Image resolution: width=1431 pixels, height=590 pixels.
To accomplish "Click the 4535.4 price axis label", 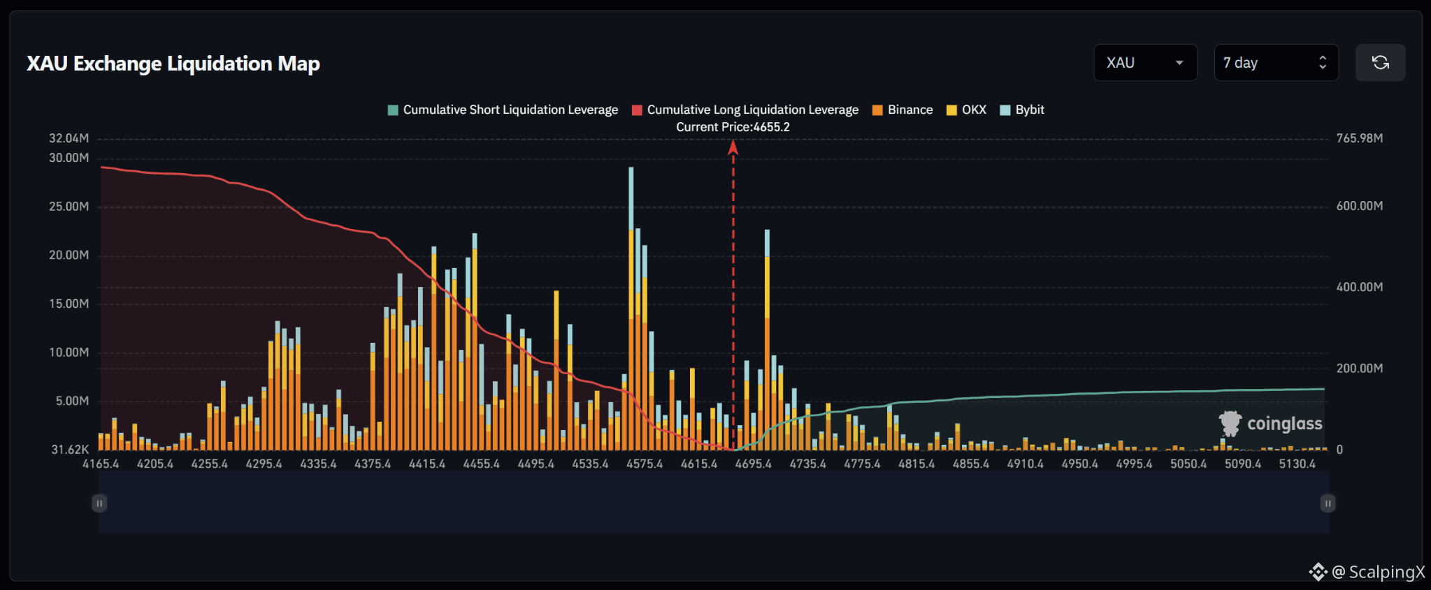I will (x=591, y=464).
